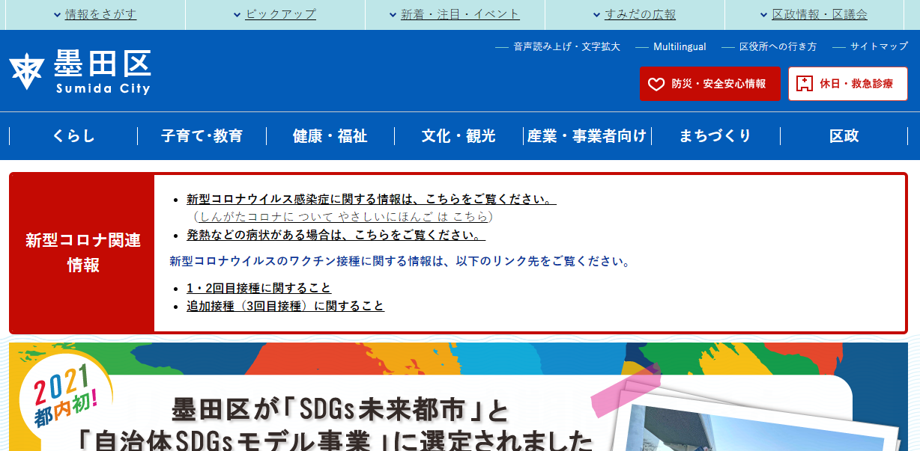Open the 健康・福祉 menu
Image resolution: width=920 pixels, height=451 pixels.
pyautogui.click(x=330, y=136)
